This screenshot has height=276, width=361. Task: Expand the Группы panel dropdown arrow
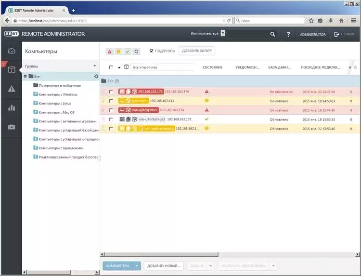click(x=95, y=66)
